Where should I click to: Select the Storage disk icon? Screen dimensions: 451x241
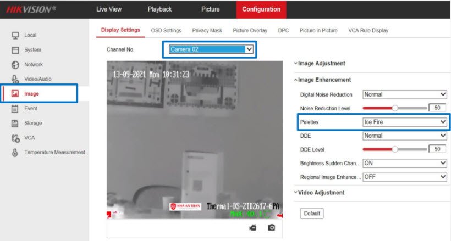pos(15,124)
